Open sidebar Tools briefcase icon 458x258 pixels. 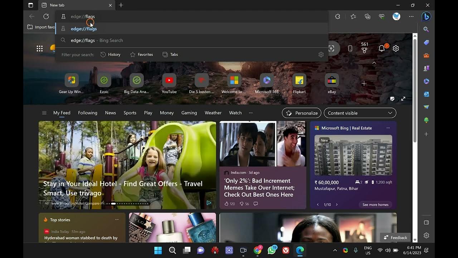426,56
